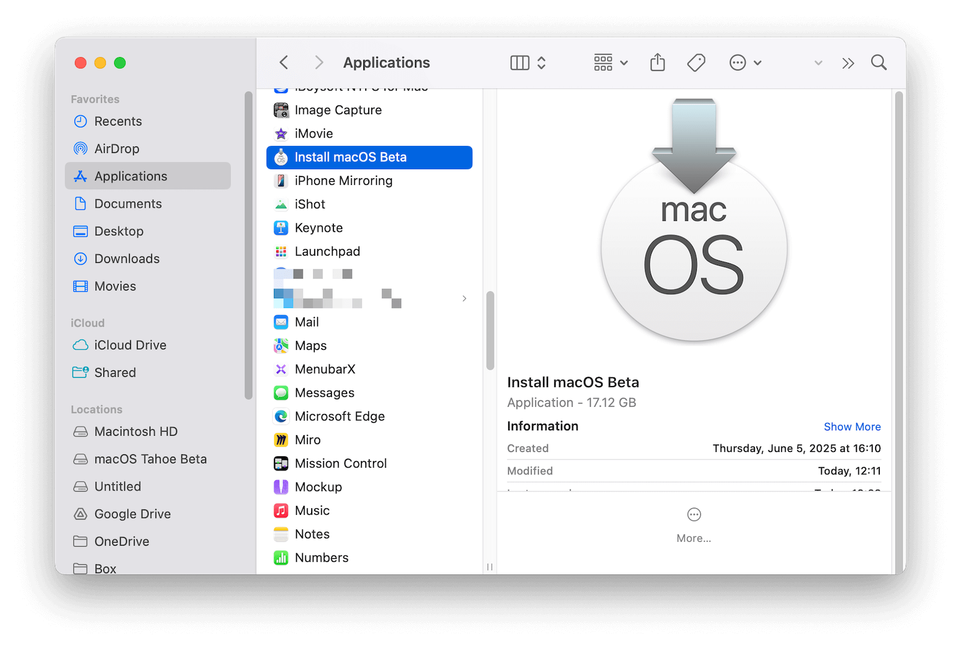961x647 pixels.
Task: Select Notes in the list
Action: click(369, 534)
